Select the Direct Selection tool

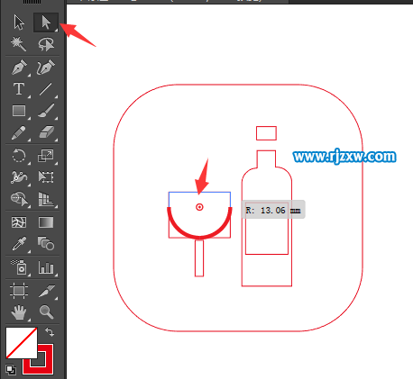click(46, 23)
